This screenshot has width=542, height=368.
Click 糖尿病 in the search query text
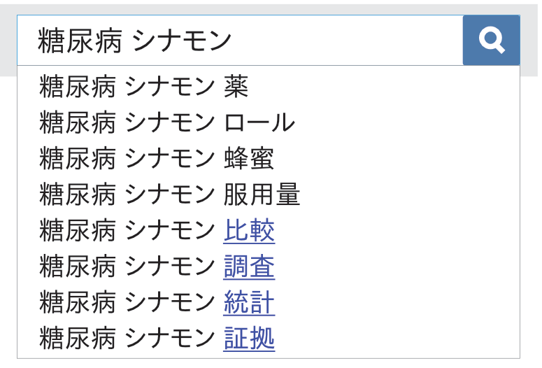80,41
